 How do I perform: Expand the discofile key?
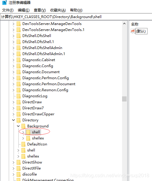[13, 174]
